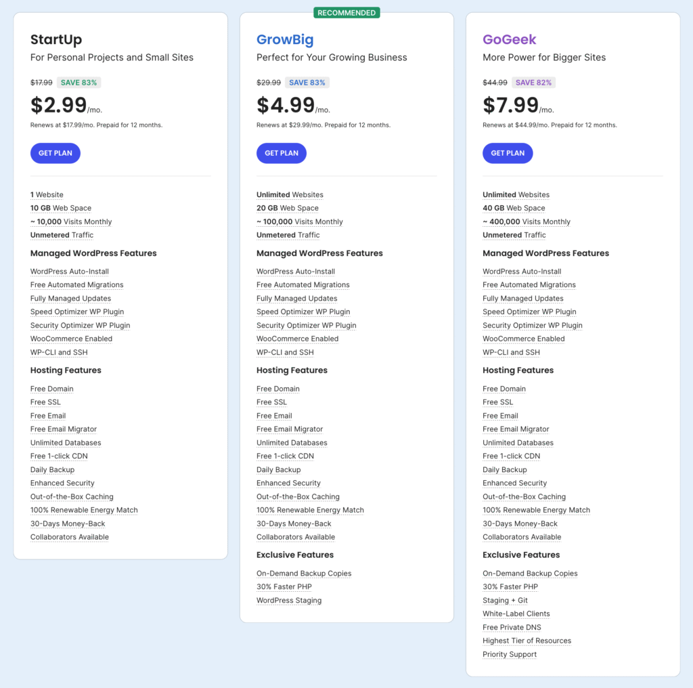Click On-Demand Backup Copies under GrowBig
The width and height of the screenshot is (693, 688).
point(304,573)
